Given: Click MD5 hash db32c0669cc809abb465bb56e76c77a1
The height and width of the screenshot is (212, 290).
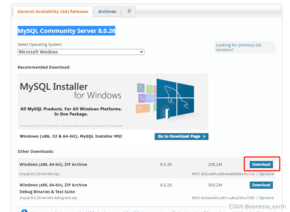Looking at the screenshot, I should coord(228,174).
